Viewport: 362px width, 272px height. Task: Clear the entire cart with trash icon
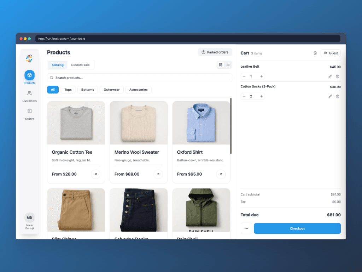[x=315, y=53]
